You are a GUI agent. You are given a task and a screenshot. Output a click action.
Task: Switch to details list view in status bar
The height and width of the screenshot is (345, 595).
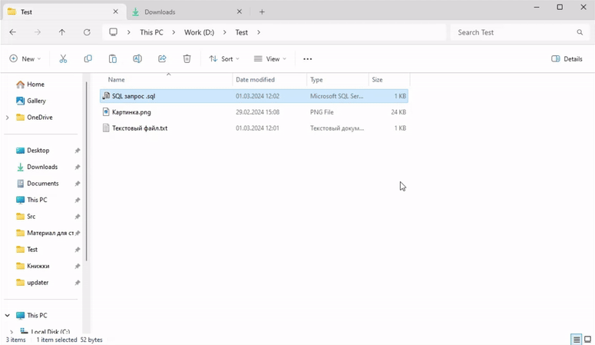click(576, 340)
